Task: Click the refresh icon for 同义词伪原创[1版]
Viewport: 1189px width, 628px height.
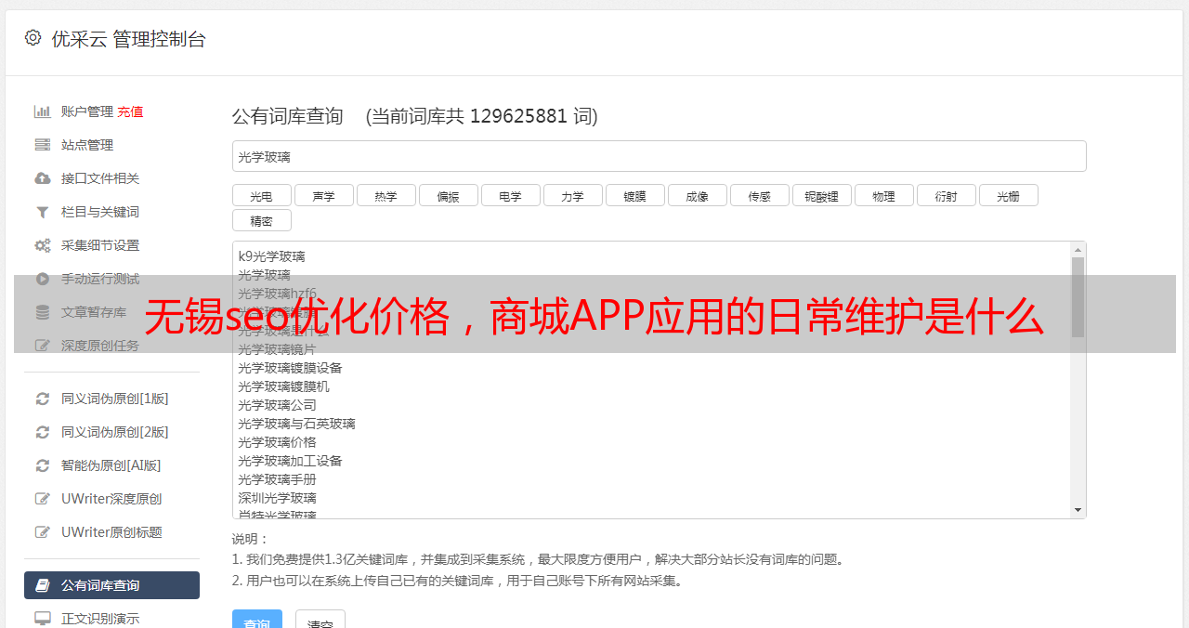Action: (x=43, y=399)
